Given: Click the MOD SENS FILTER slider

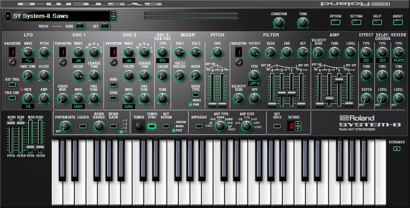Looking at the screenshot, I should (x=40, y=147).
